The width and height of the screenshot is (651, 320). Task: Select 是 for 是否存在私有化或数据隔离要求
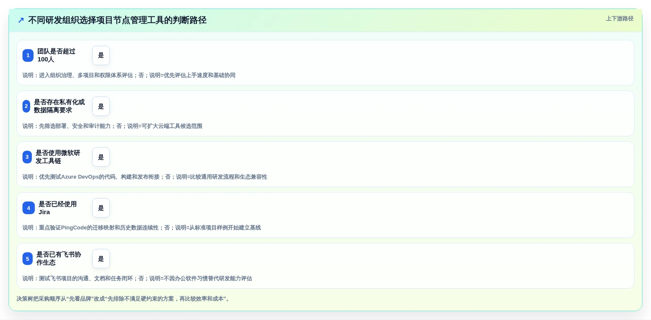tap(101, 106)
